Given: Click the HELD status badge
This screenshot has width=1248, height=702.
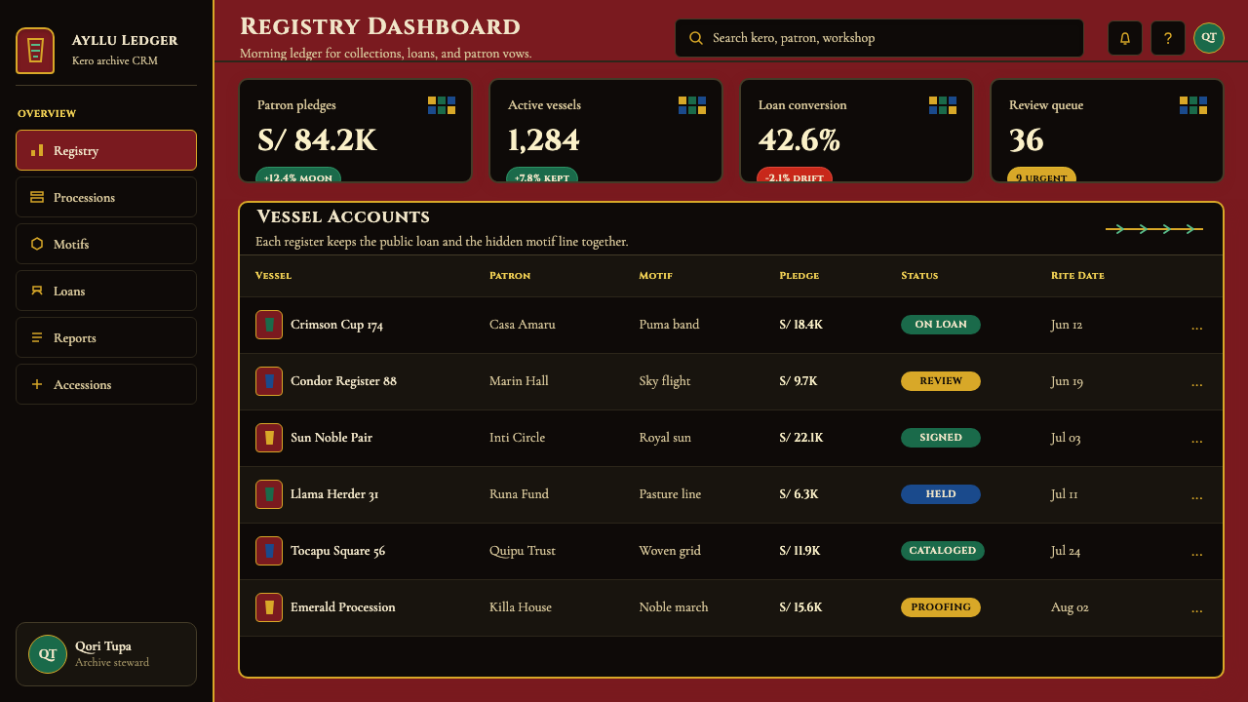Looking at the screenshot, I should coord(941,494).
